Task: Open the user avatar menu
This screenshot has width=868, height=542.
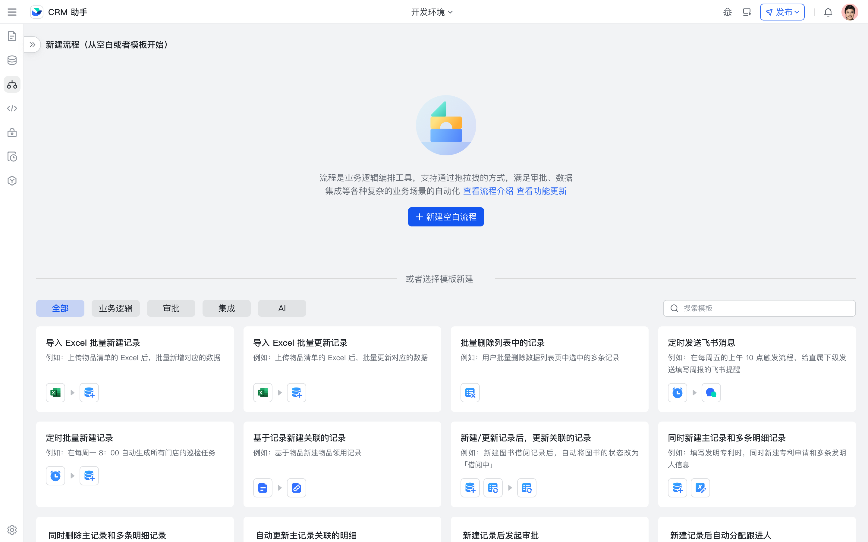Action: pos(850,12)
